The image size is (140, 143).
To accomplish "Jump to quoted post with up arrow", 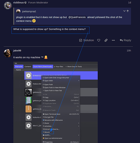I will click(x=128, y=11).
